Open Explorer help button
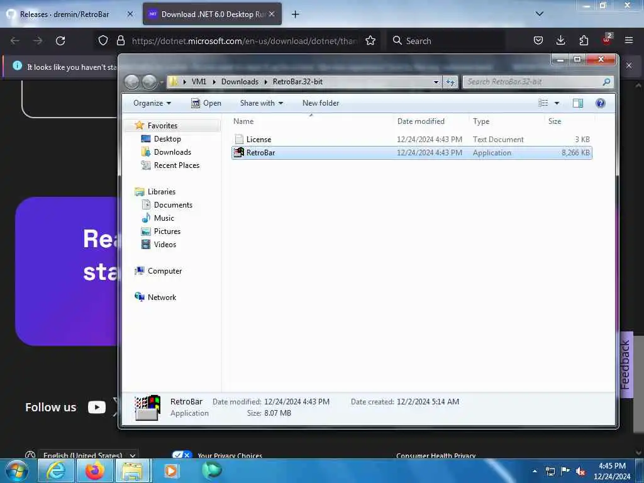 (601, 103)
